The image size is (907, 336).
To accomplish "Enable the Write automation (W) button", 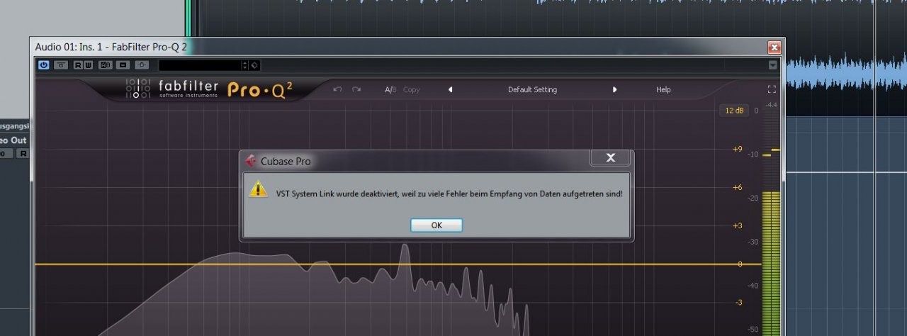I will [88, 65].
